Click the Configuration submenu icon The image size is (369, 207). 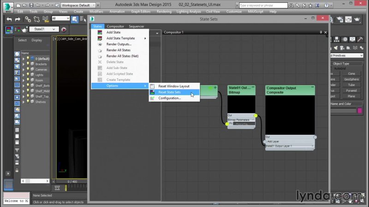pos(153,98)
